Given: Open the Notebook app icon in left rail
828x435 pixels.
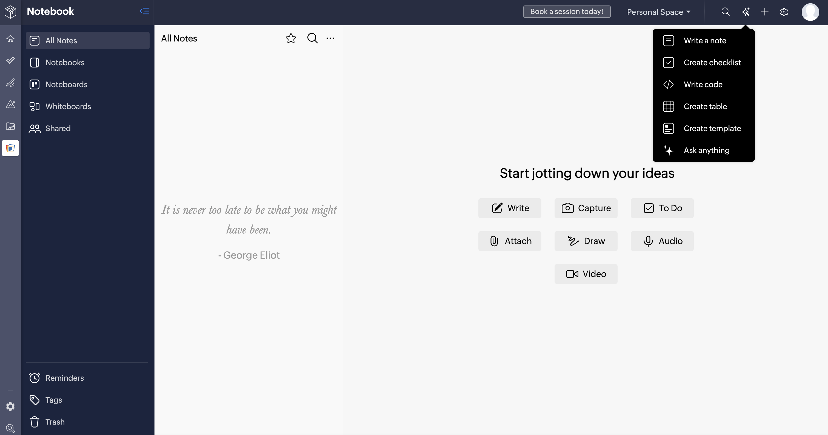Looking at the screenshot, I should click(10, 148).
